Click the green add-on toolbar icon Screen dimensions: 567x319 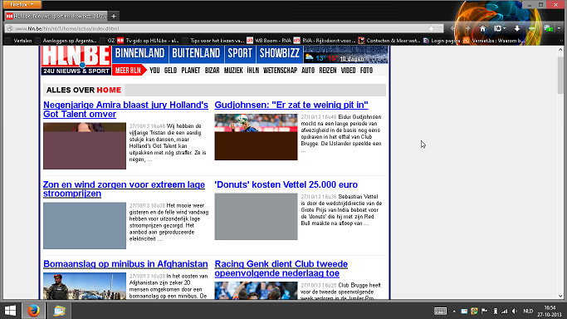(548, 28)
